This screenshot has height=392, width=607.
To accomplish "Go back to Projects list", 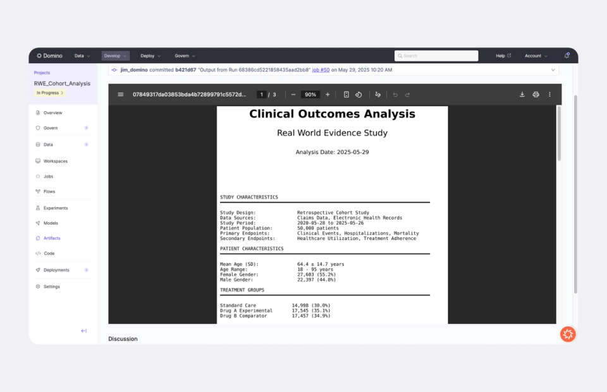I will tap(41, 73).
